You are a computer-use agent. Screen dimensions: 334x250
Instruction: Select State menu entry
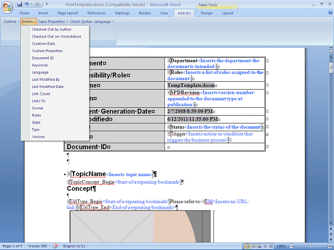point(55,122)
